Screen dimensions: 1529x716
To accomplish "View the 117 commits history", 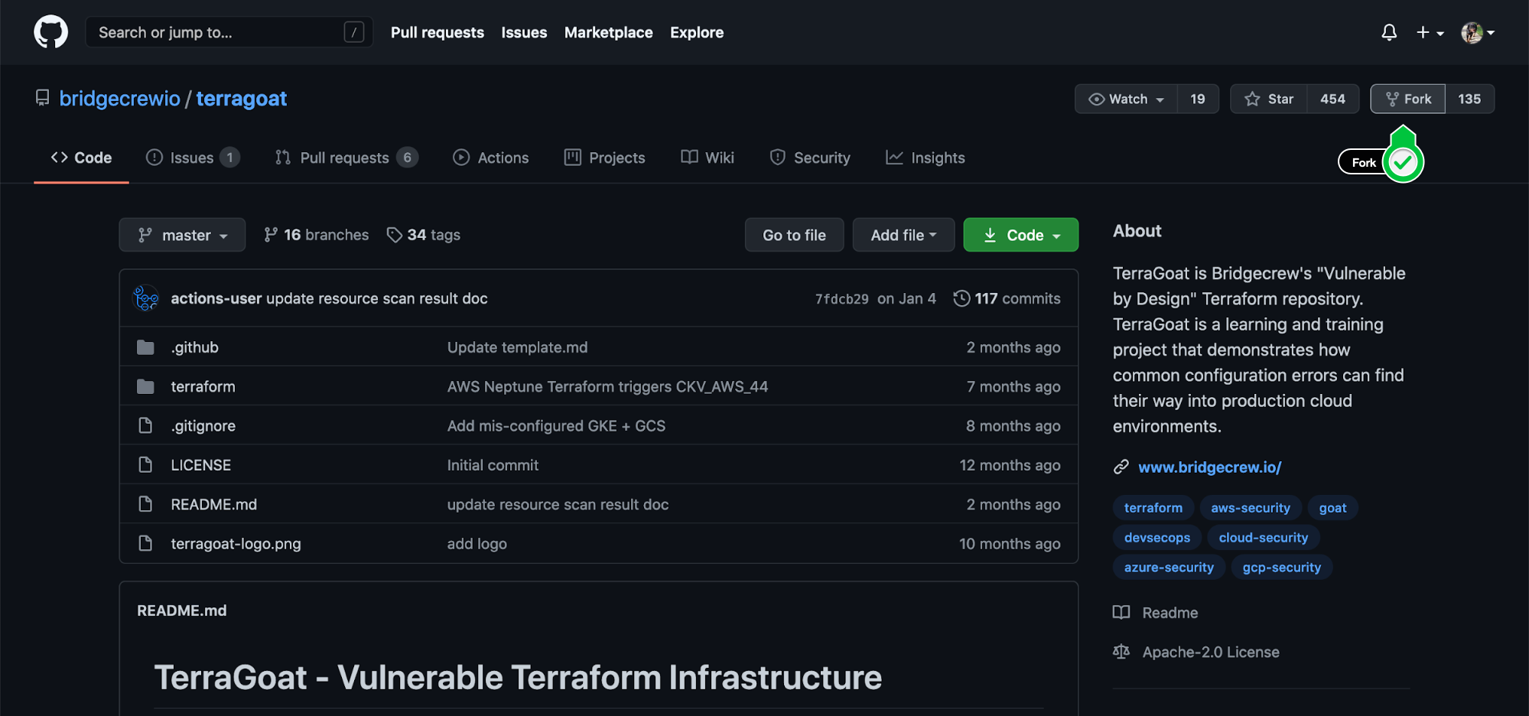I will [x=1007, y=298].
